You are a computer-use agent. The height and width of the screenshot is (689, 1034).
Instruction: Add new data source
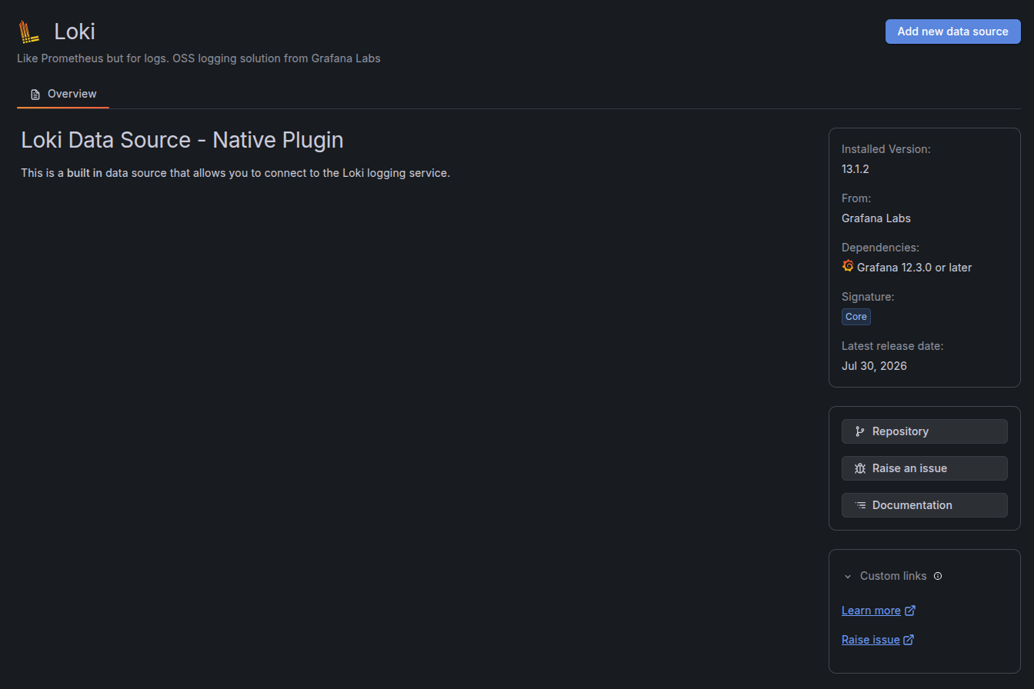pyautogui.click(x=952, y=32)
